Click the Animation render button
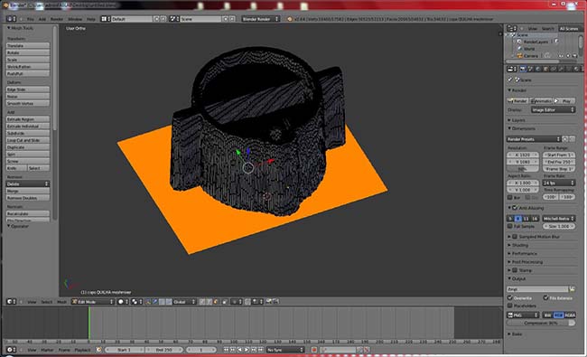This screenshot has height=357, width=587. click(x=541, y=101)
